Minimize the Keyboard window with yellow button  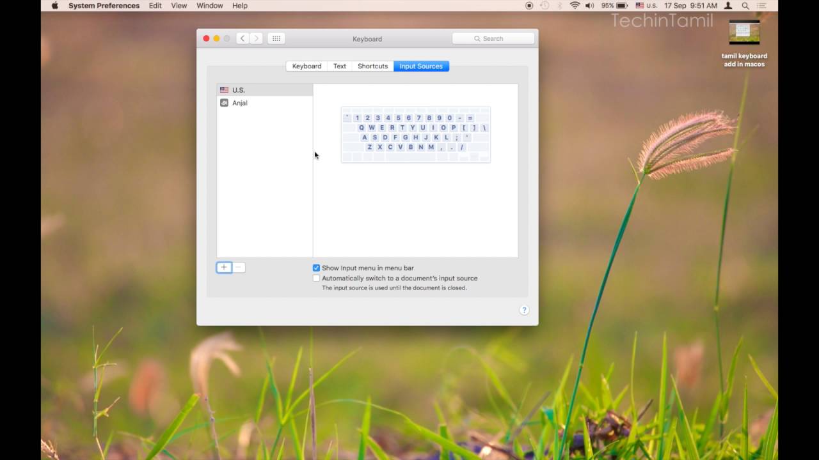(x=216, y=38)
